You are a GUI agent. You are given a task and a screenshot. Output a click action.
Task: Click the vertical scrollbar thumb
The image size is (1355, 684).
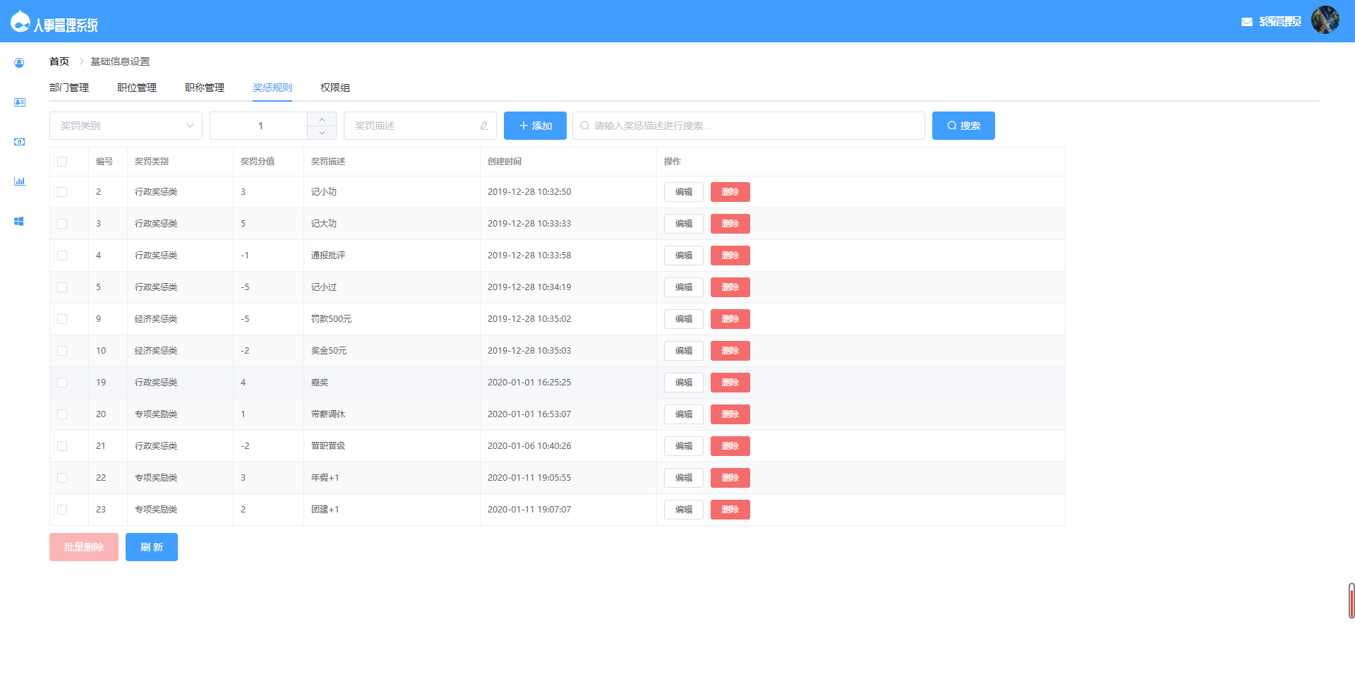click(1351, 601)
